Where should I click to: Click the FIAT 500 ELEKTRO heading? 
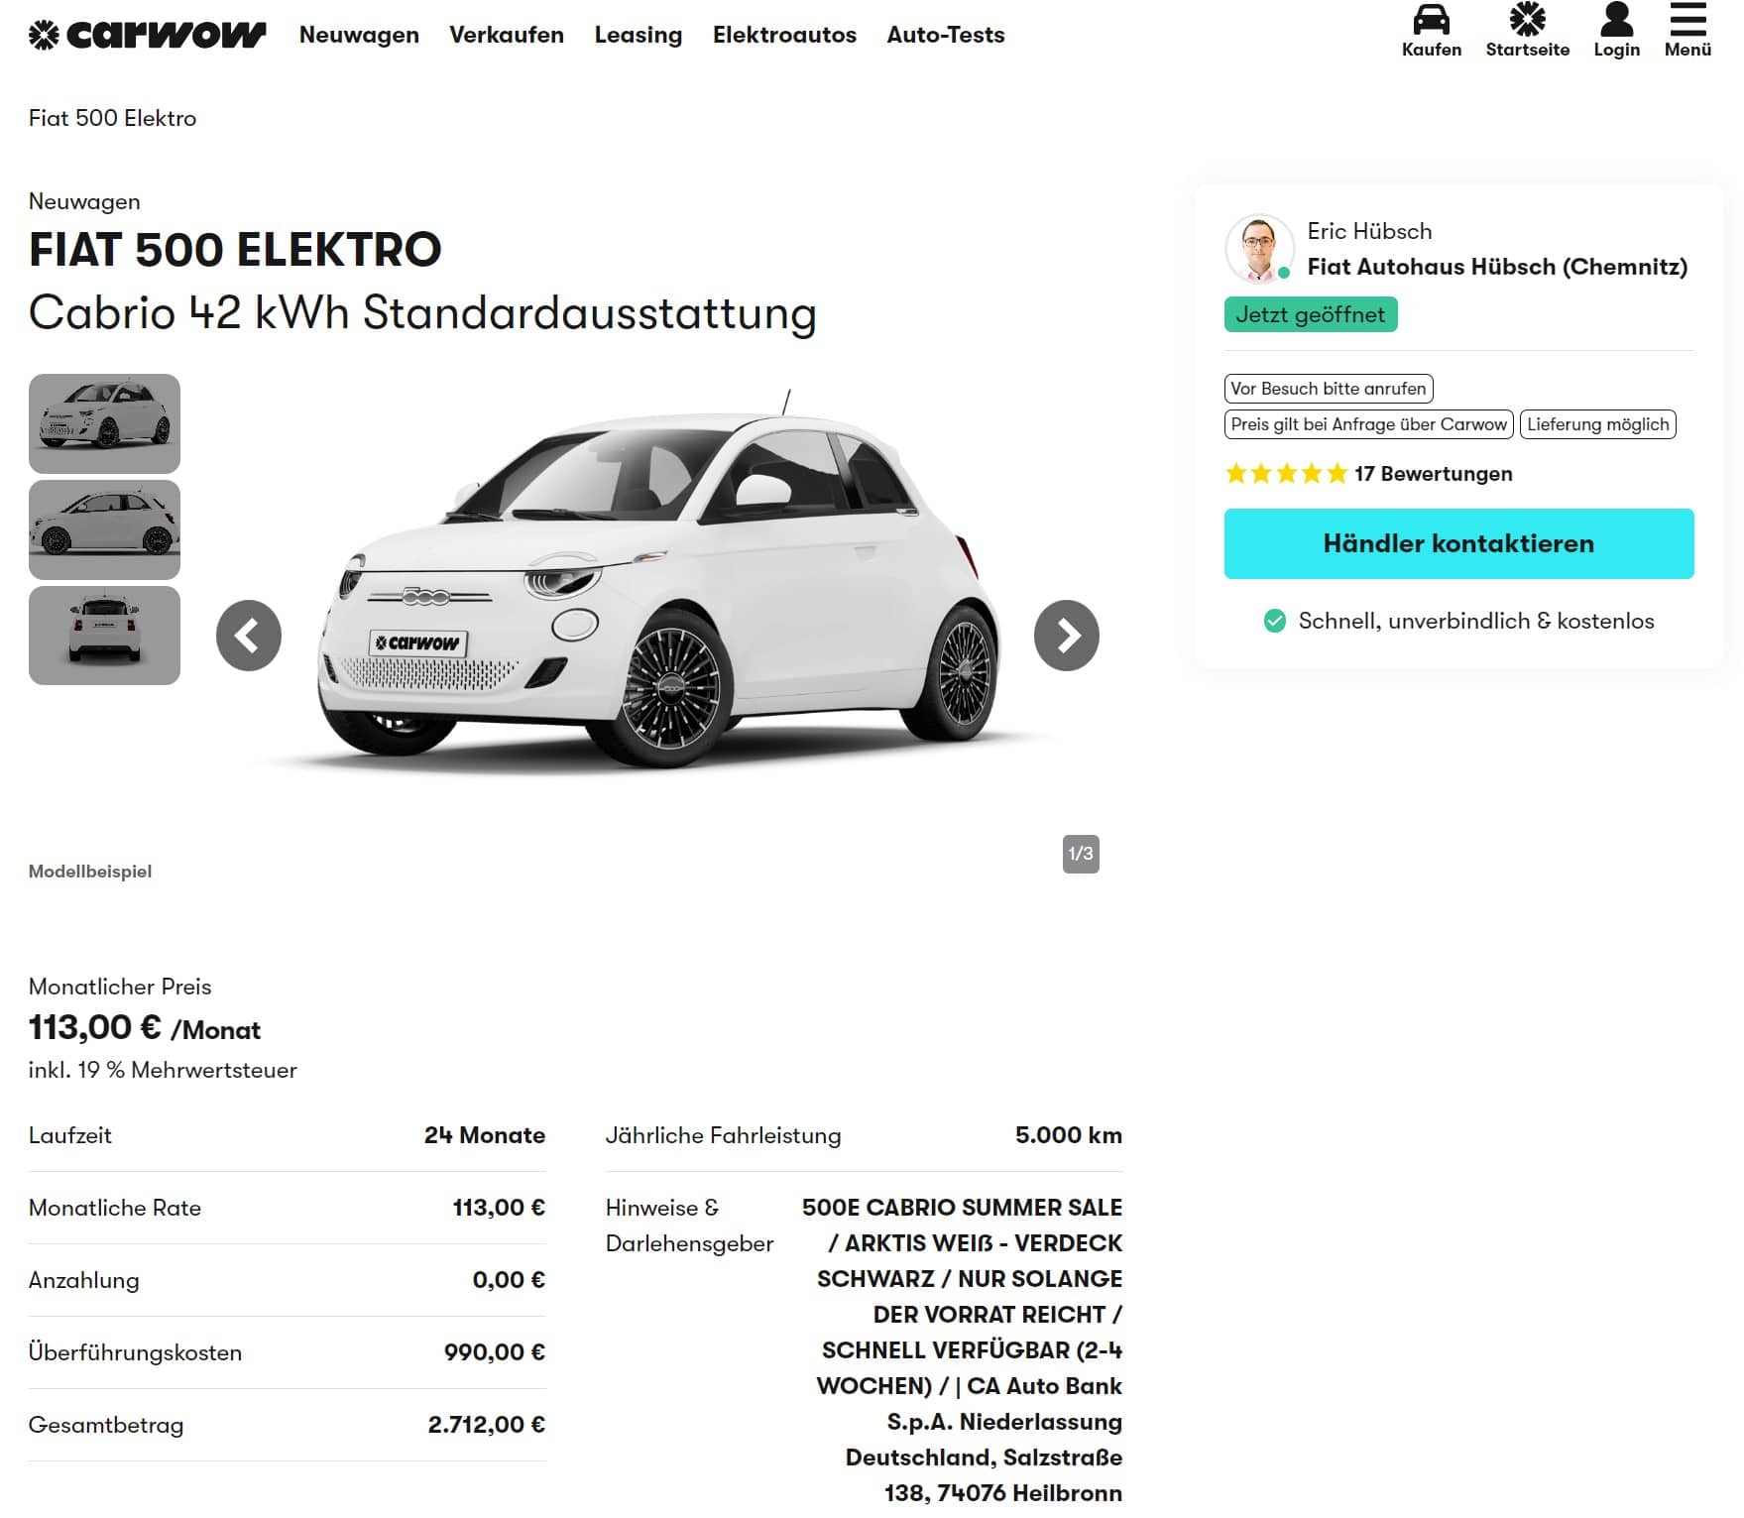tap(235, 250)
